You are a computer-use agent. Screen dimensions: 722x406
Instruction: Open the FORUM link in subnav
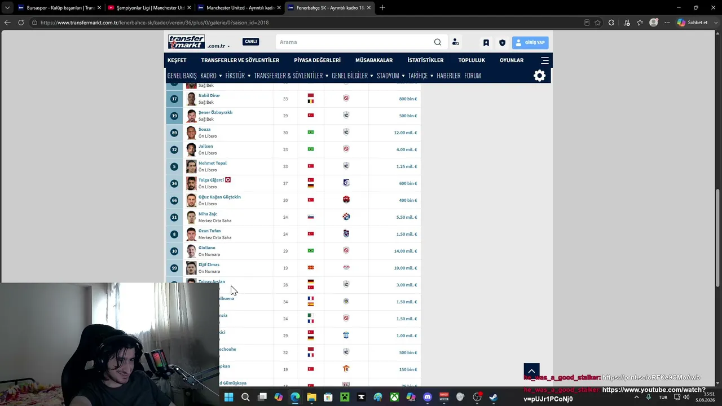click(x=473, y=76)
